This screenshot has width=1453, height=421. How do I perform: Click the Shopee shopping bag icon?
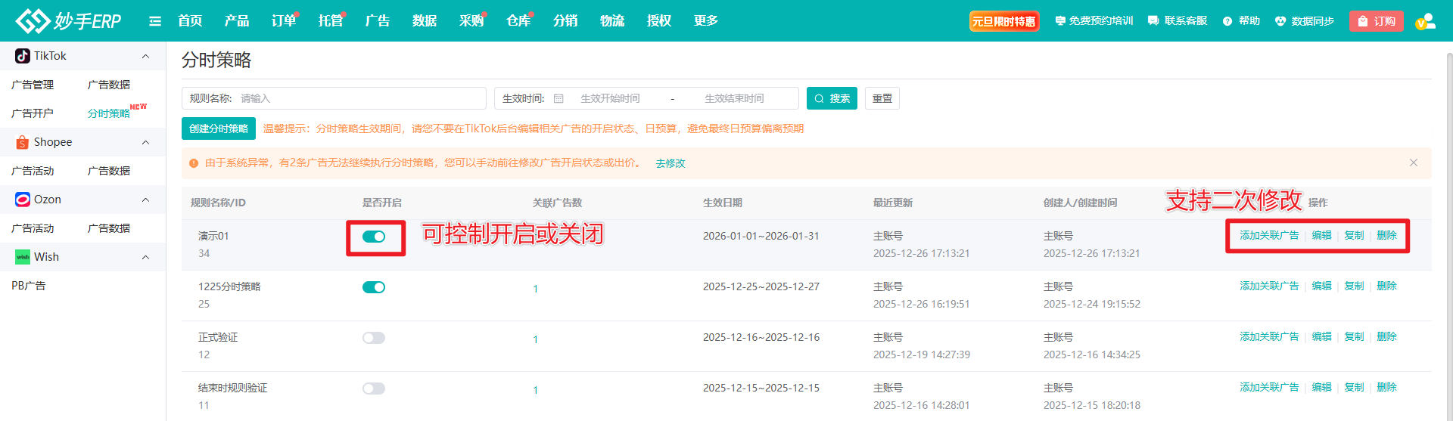(23, 142)
